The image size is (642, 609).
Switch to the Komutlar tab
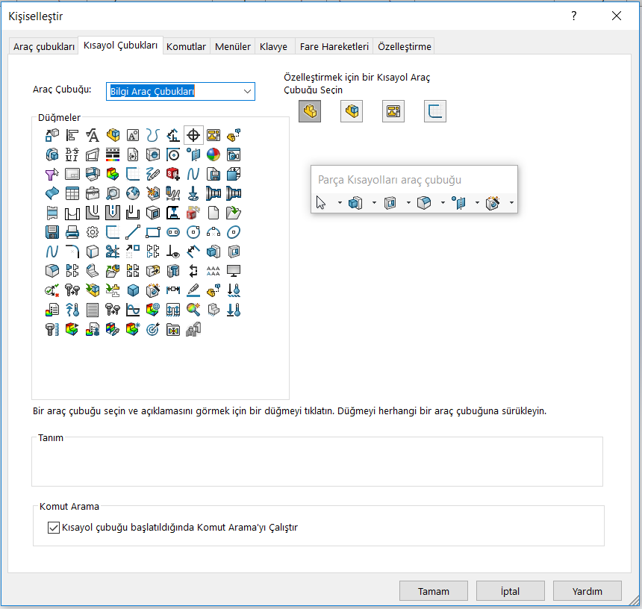click(186, 46)
